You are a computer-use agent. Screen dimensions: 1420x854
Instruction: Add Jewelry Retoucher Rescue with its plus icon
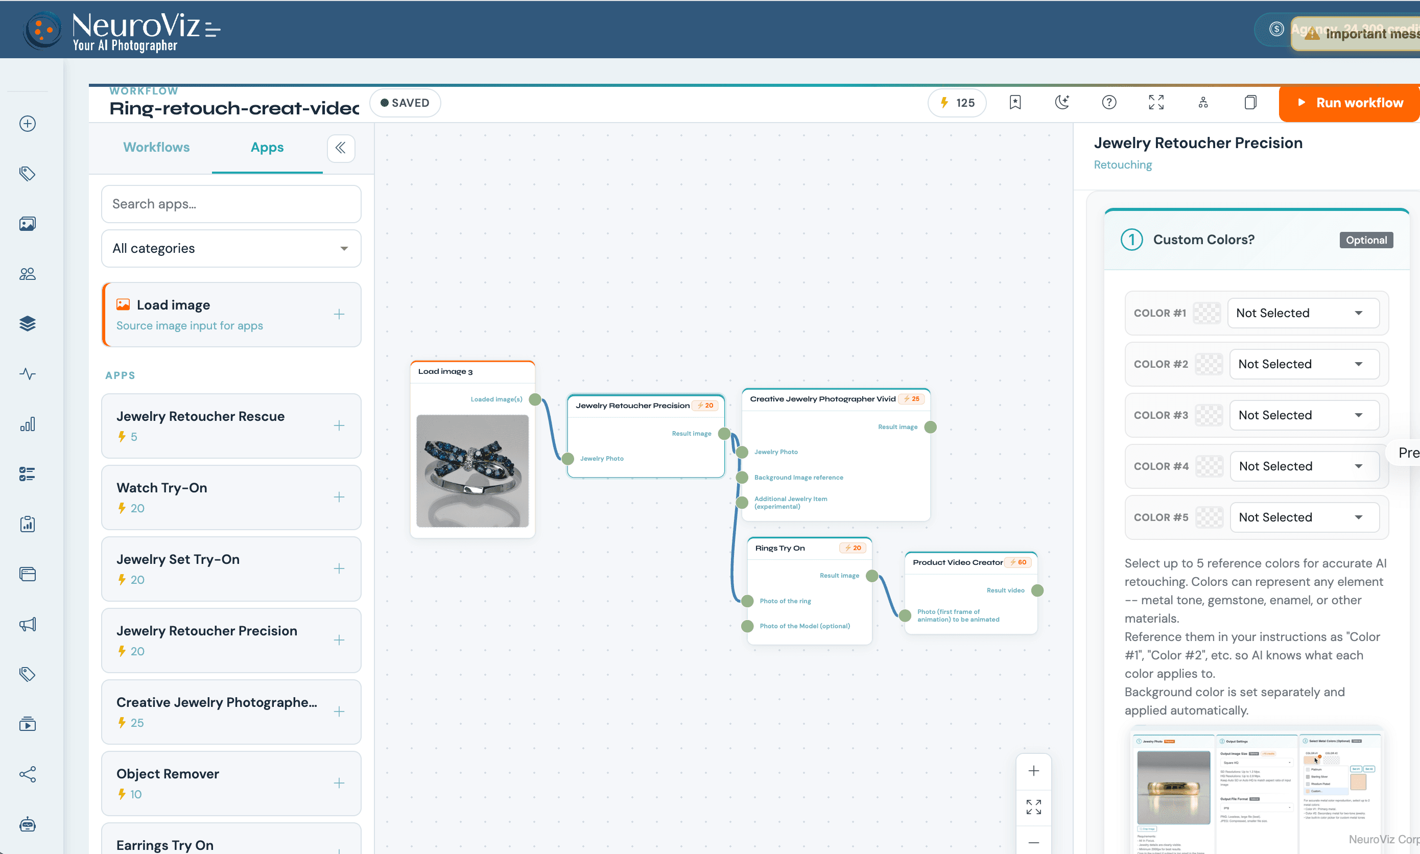(340, 426)
